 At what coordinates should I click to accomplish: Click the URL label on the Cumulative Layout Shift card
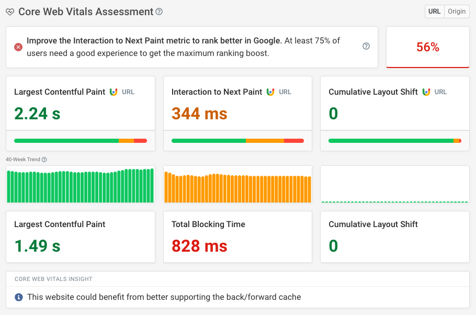click(441, 92)
